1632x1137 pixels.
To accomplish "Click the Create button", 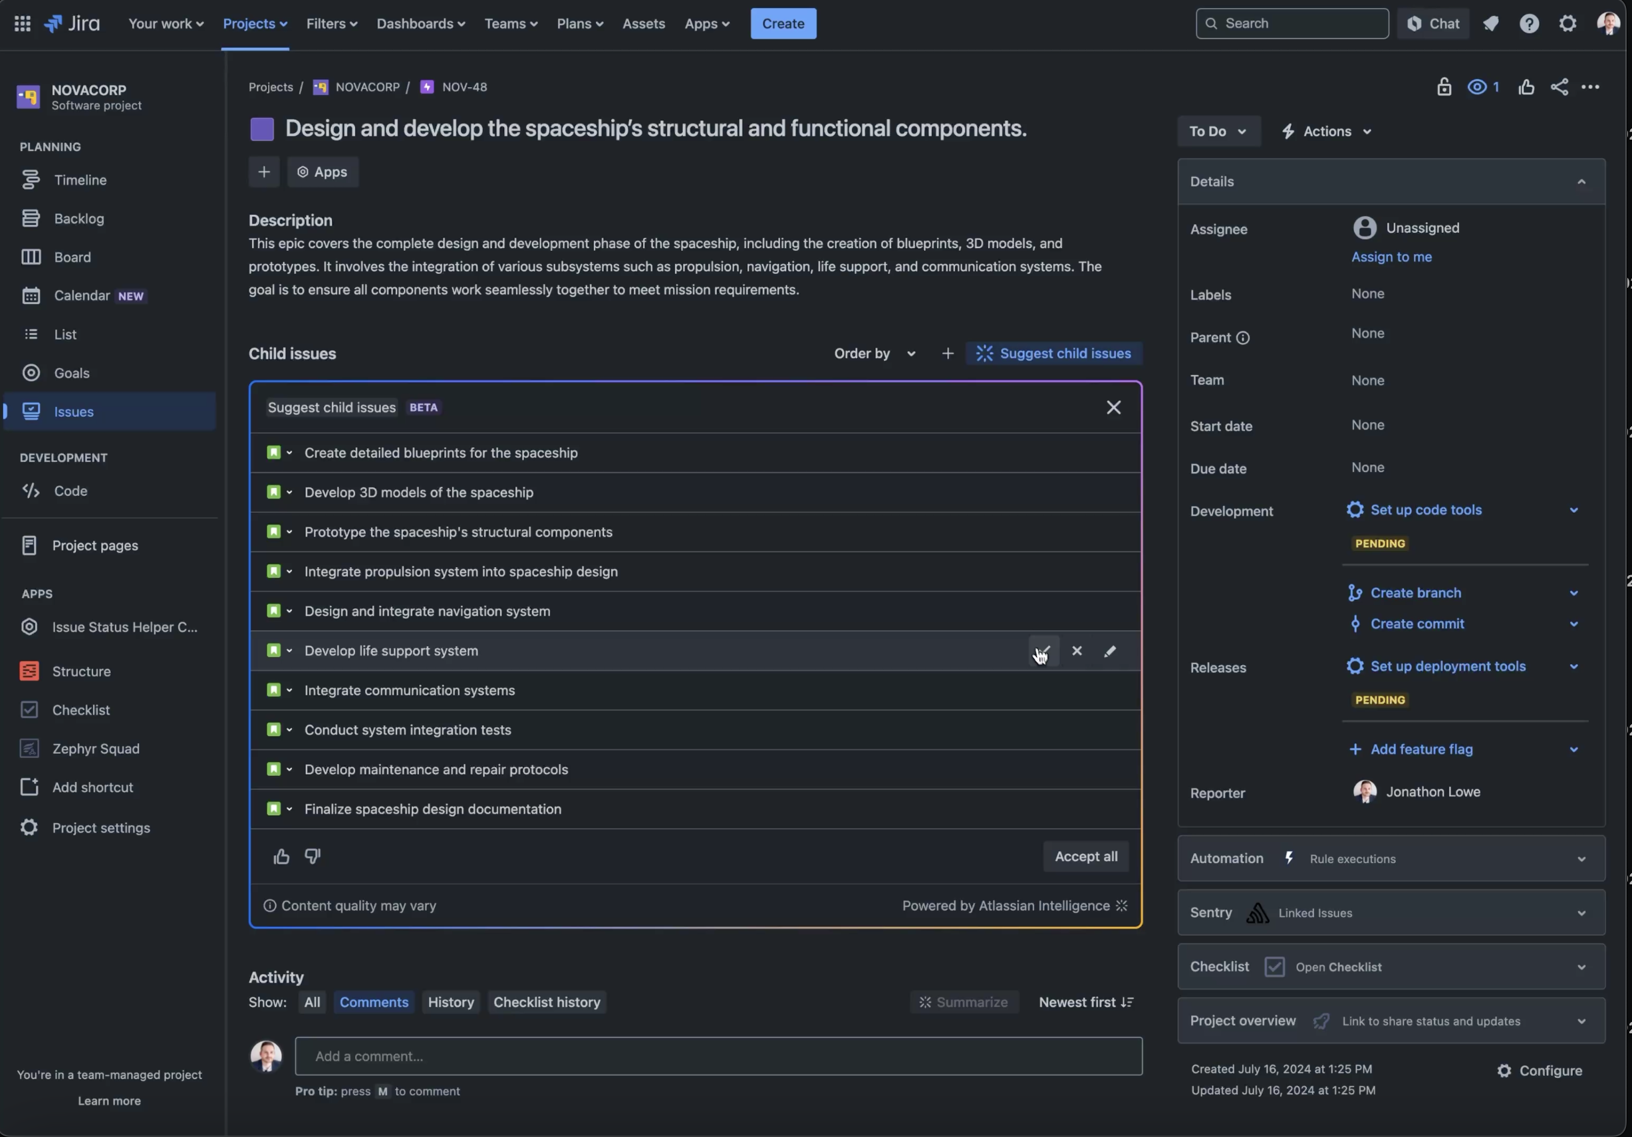I will pos(783,23).
